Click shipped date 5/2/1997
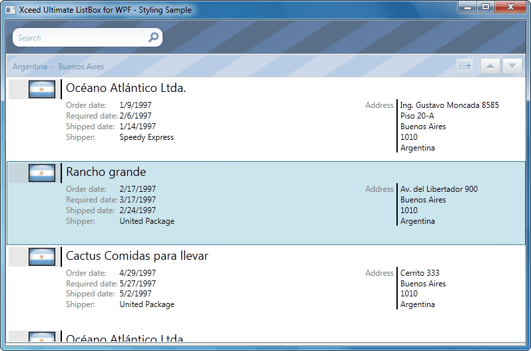This screenshot has height=351, width=531. (x=135, y=294)
